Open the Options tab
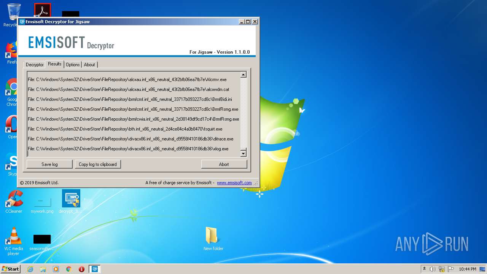Screen dimensions: 487x274 point(73,65)
